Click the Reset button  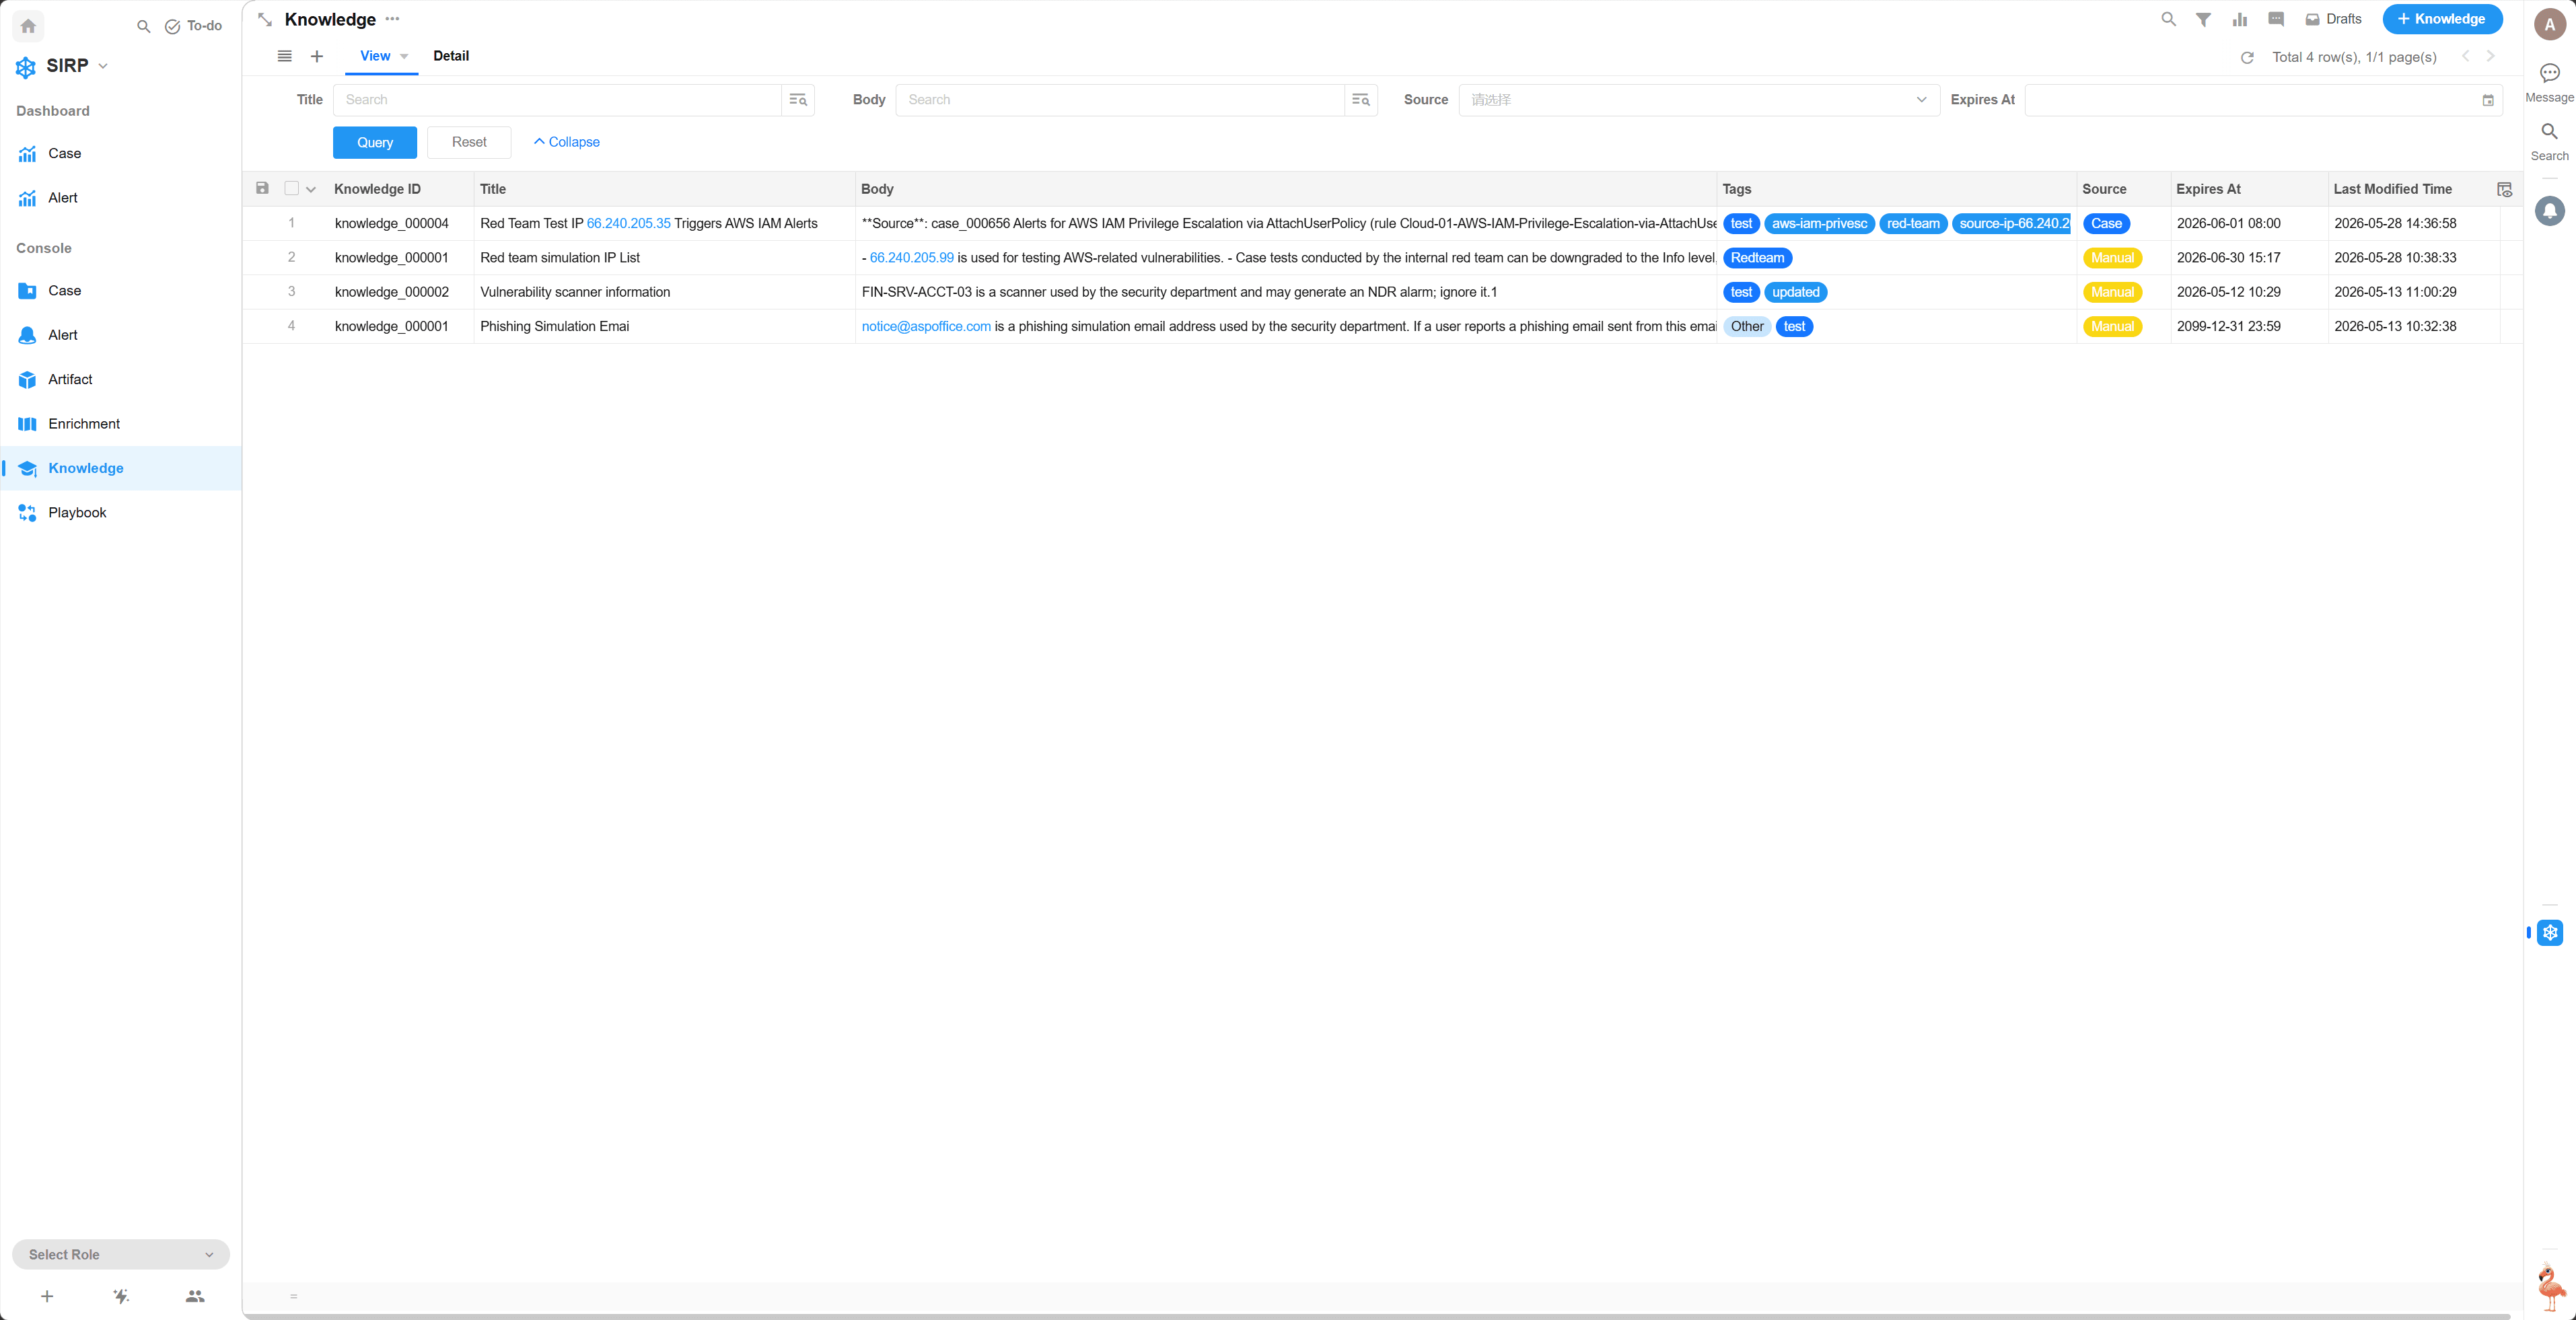click(469, 142)
